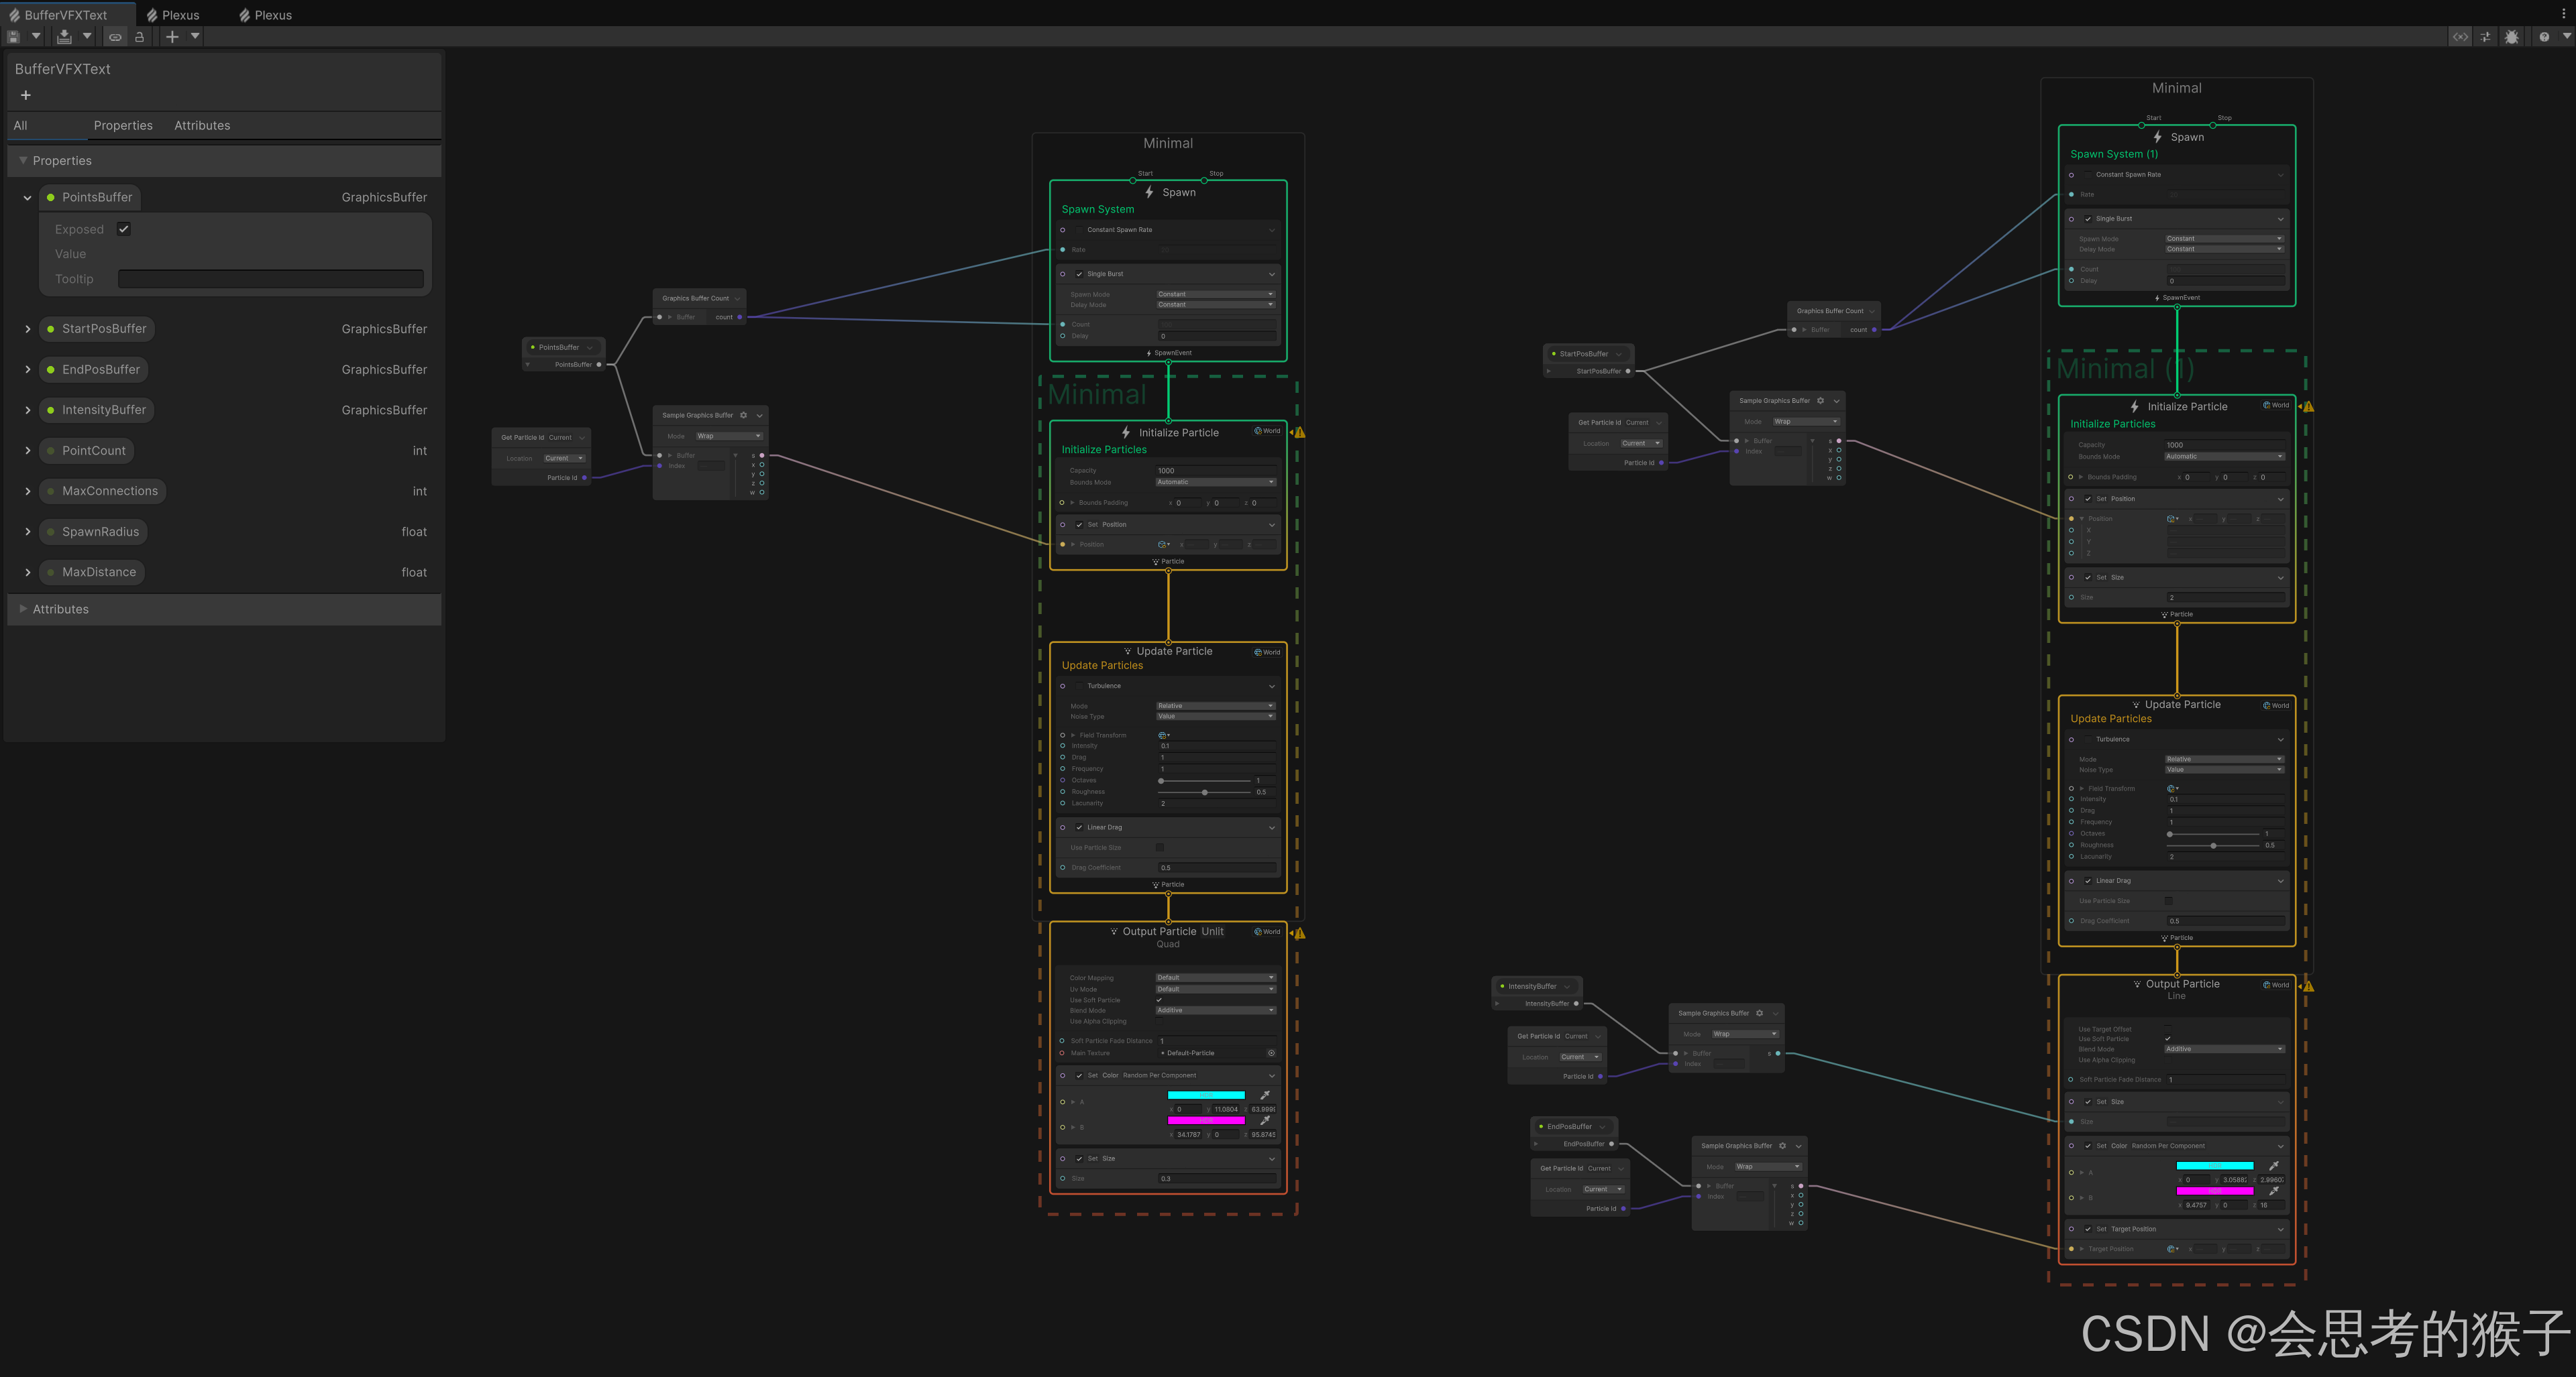This screenshot has height=1377, width=2576.
Task: Switch to the Attributes tab
Action: (202, 126)
